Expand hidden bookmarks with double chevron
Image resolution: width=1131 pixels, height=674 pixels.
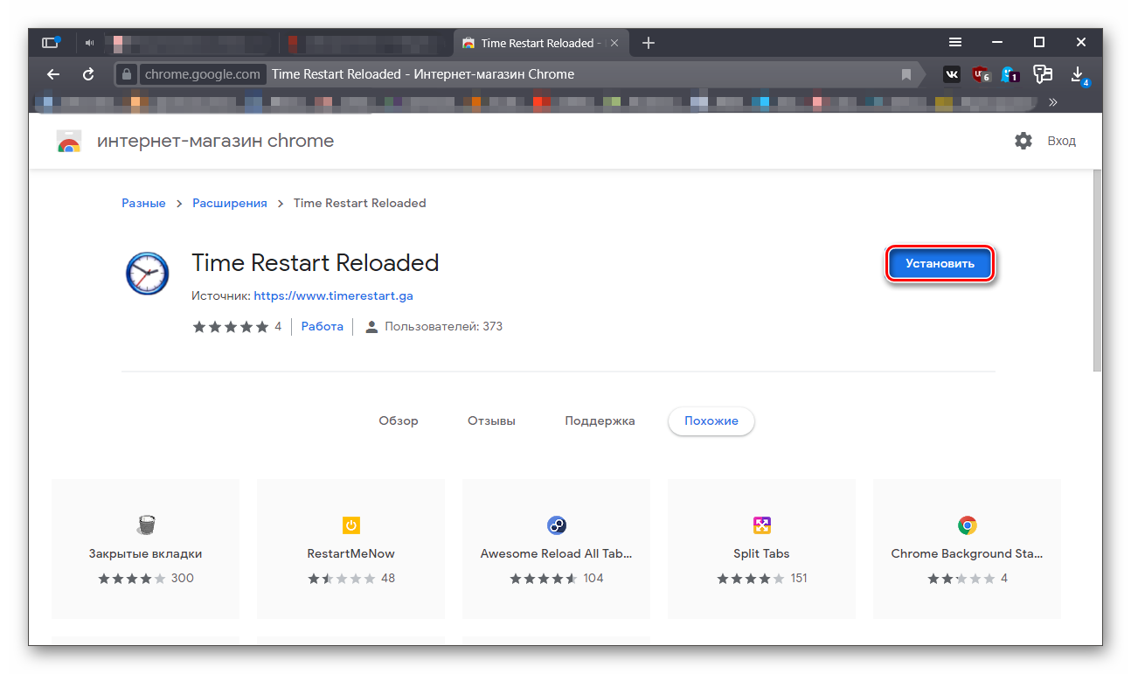[1052, 102]
